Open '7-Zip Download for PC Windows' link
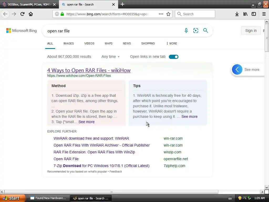Viewport: 269px width, 202px height. pyautogui.click(x=102, y=166)
